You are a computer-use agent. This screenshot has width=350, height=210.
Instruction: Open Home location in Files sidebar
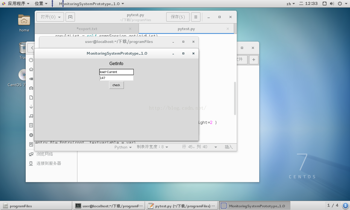click(31, 69)
